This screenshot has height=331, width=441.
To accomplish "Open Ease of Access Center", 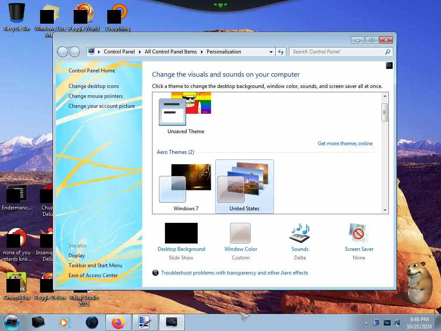I will [93, 275].
